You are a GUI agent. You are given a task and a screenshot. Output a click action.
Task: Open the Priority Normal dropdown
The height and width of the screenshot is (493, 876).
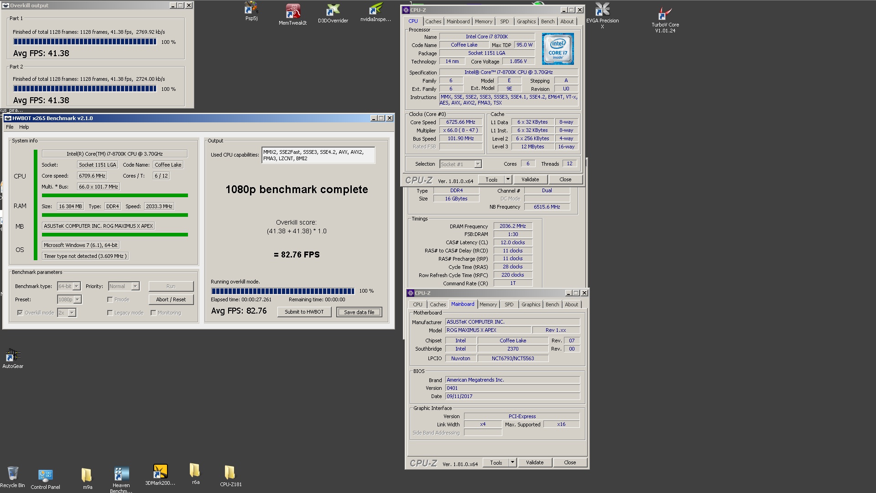[x=124, y=286]
